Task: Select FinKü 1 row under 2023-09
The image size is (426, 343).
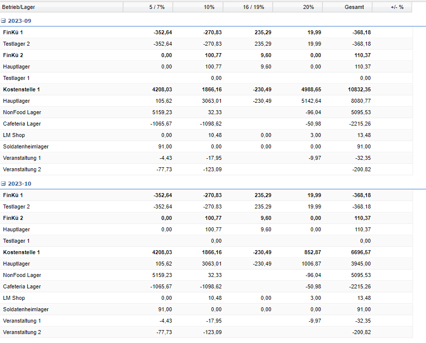Action: click(x=13, y=32)
